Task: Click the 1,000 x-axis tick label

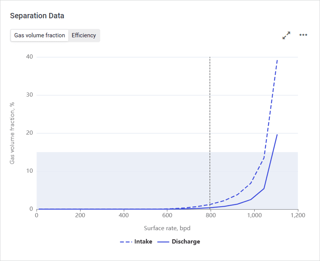Action: pos(254,215)
